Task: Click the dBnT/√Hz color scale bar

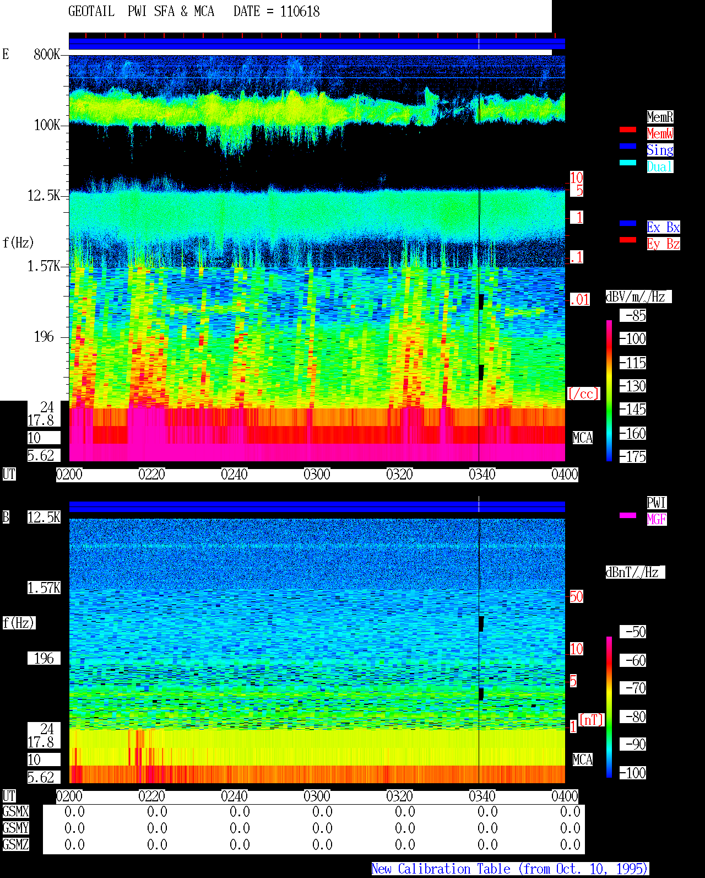Action: [x=609, y=707]
